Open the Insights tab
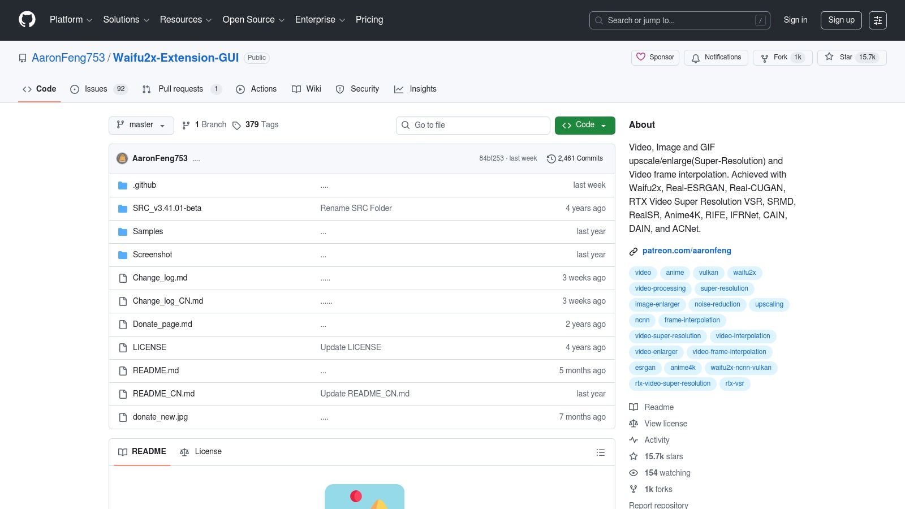Viewport: 905px width, 509px height. click(416, 89)
